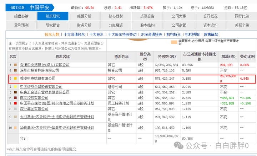This screenshot has width=257, height=156.
Task: Go to 股本结构 tab
Action: pyautogui.click(x=147, y=25)
